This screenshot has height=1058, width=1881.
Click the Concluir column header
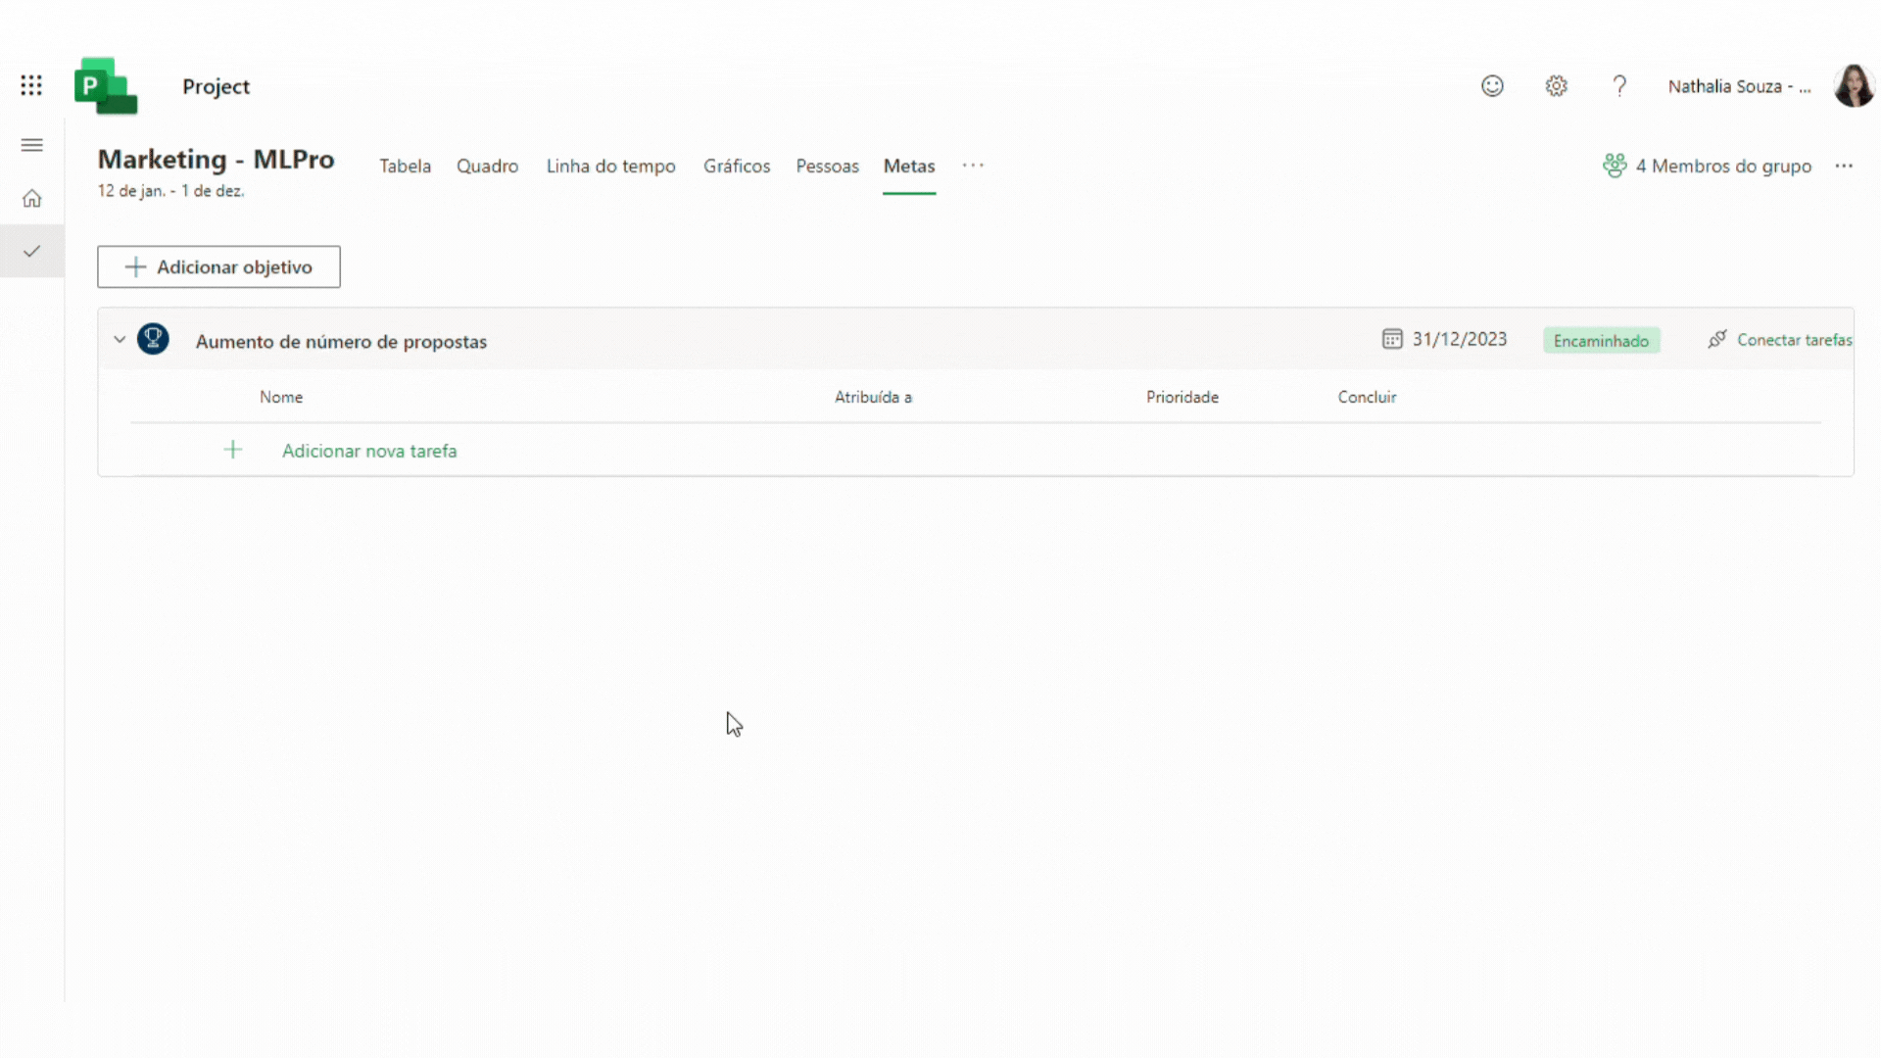[x=1367, y=397]
